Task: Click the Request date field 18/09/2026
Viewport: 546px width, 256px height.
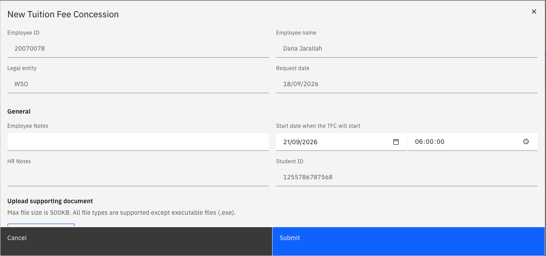Action: click(407, 84)
